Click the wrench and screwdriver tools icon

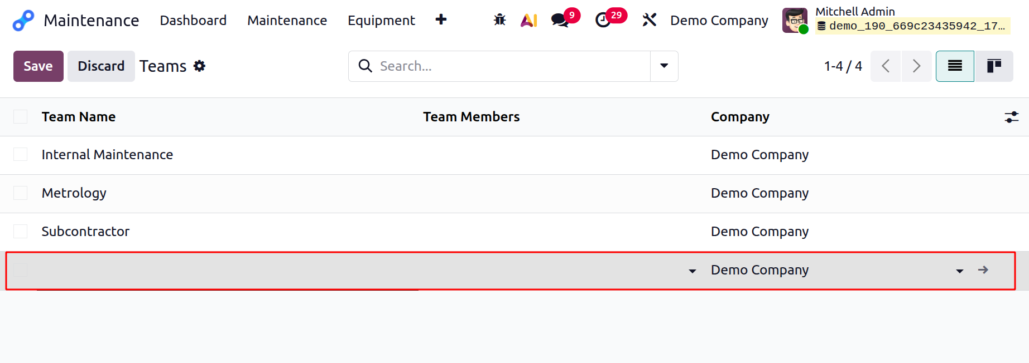649,21
